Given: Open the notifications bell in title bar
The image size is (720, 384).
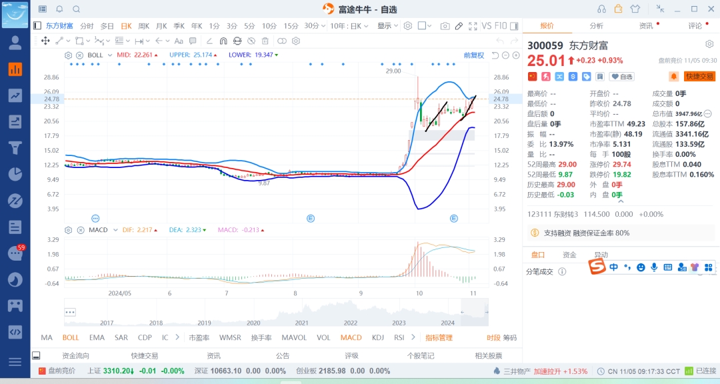Looking at the screenshot, I should pos(60,9).
